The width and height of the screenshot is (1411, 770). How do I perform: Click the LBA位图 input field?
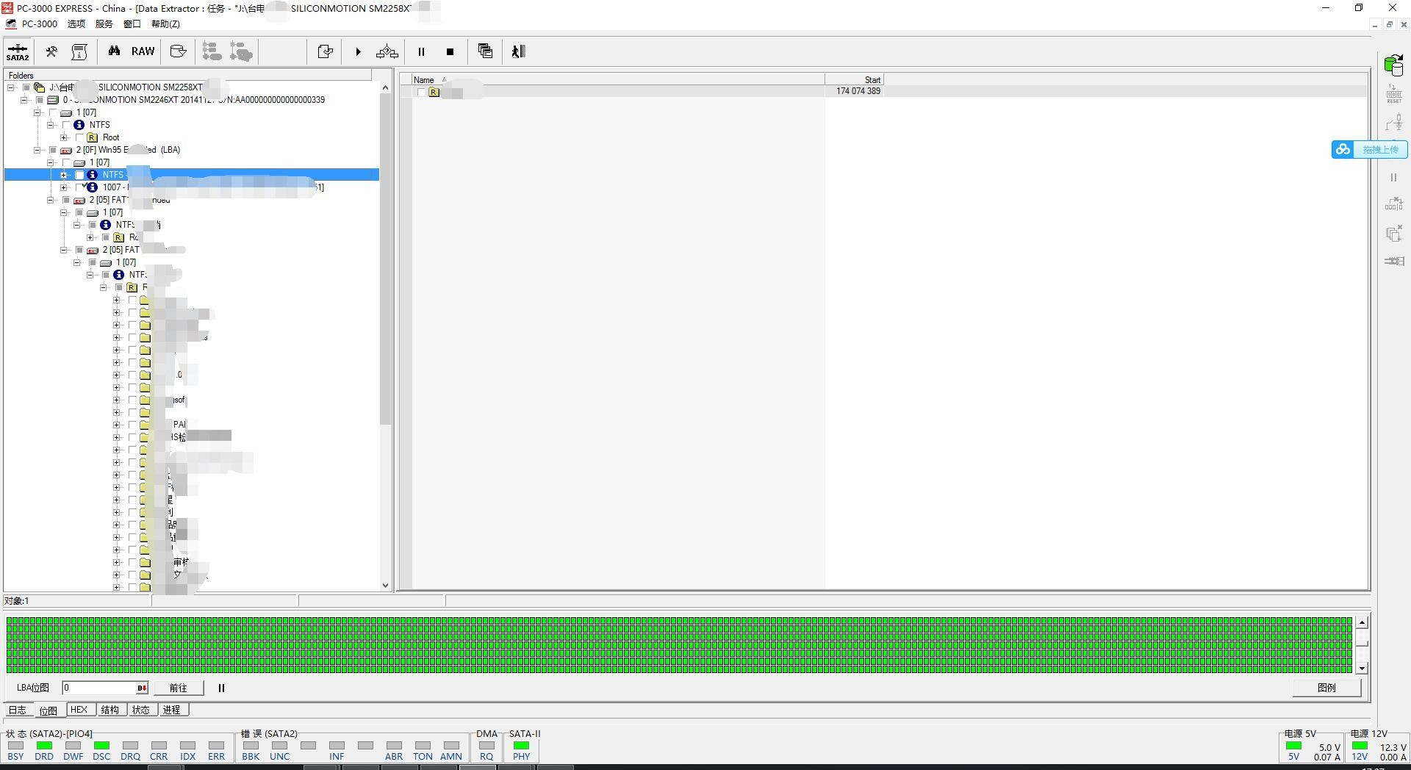99,688
